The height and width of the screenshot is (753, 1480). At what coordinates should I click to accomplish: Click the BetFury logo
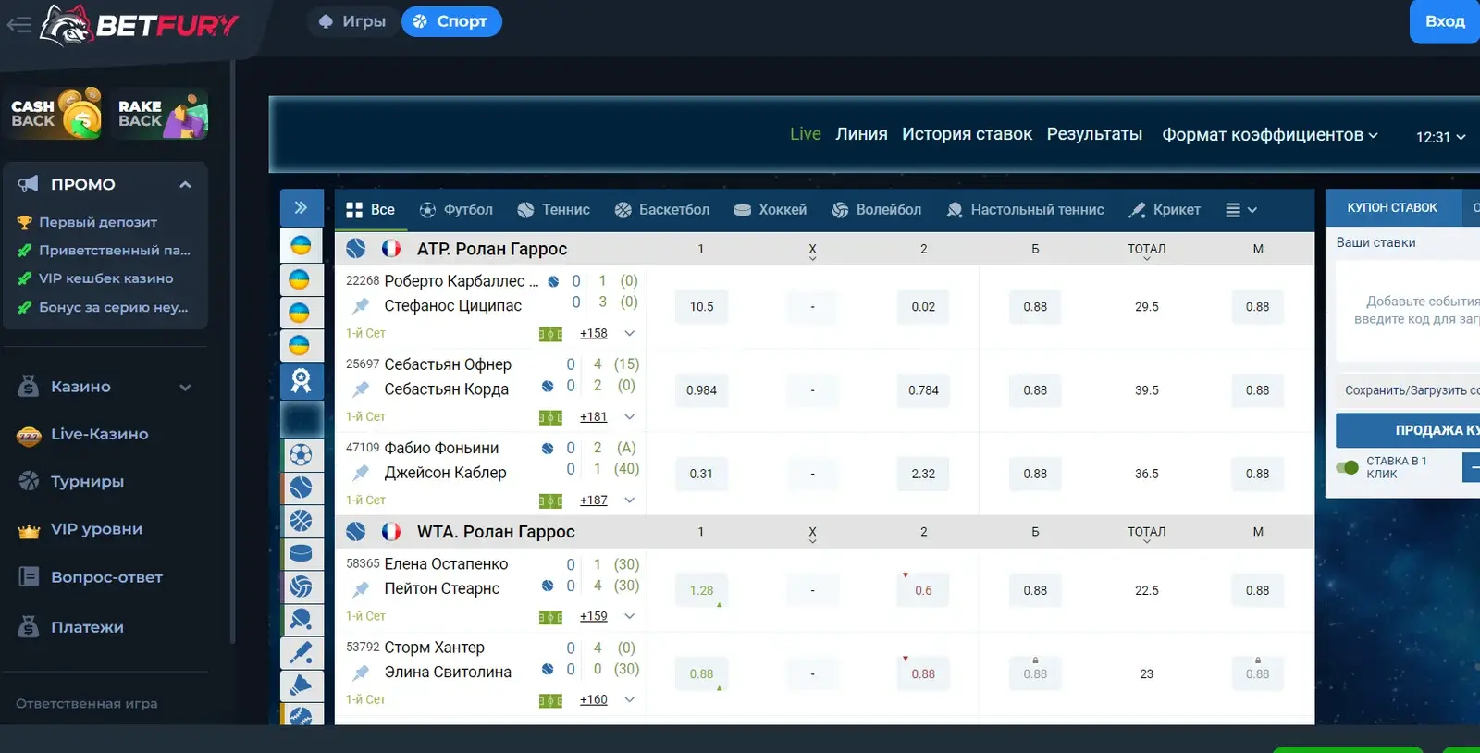139,25
